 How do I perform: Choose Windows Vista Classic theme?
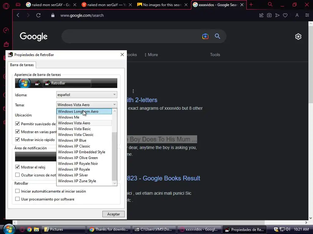84,134
